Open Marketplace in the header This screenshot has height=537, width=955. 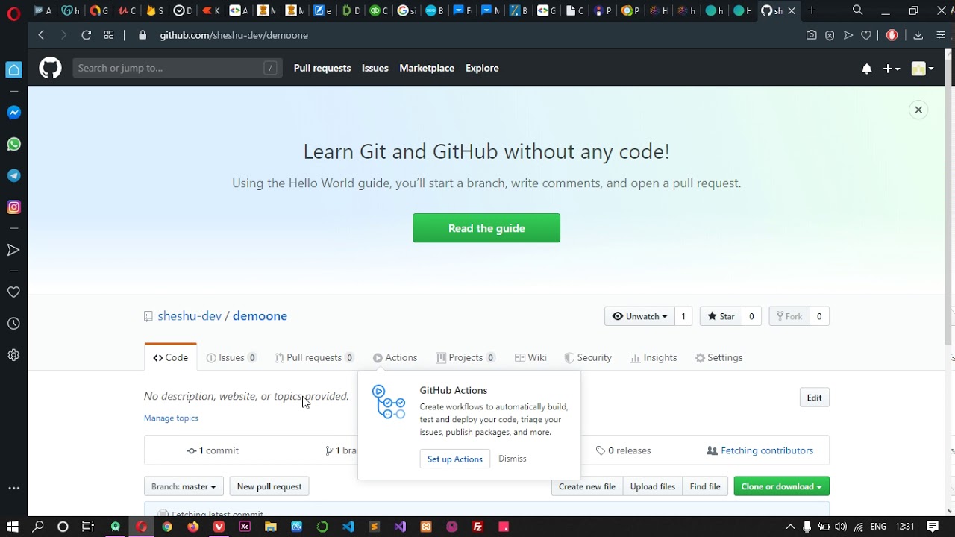(x=427, y=68)
